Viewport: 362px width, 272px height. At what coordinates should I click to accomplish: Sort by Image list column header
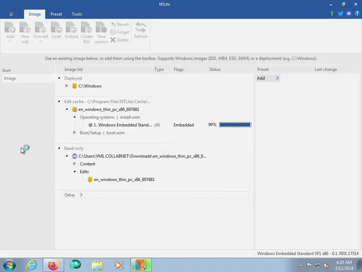(105, 69)
